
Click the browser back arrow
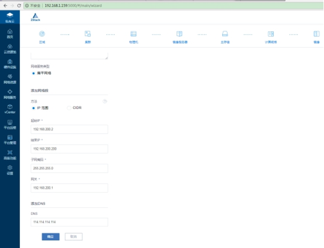(x=5, y=6)
